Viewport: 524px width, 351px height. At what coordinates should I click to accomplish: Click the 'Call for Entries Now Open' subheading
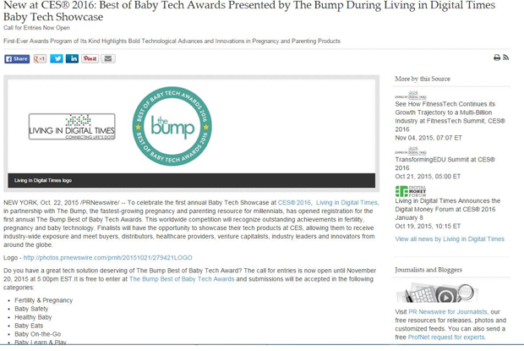36,28
